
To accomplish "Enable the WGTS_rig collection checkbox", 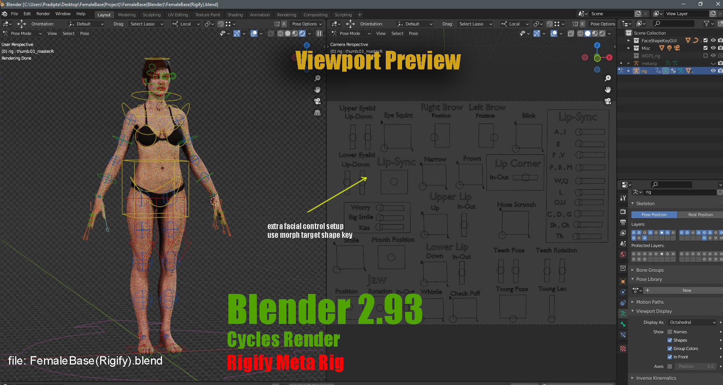I will [x=706, y=55].
